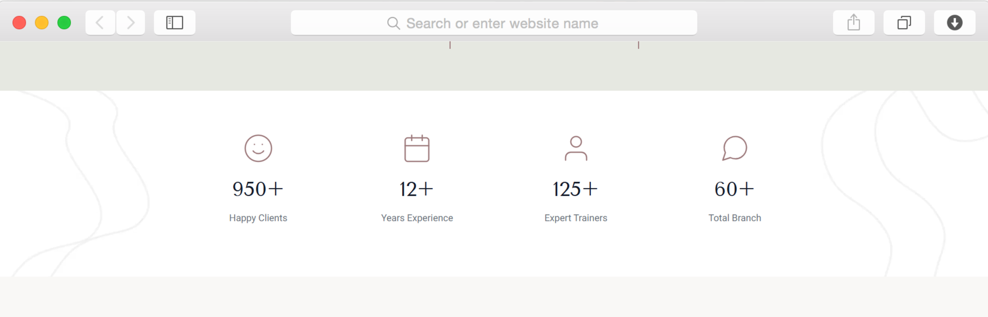Go back to the previous page

click(100, 23)
